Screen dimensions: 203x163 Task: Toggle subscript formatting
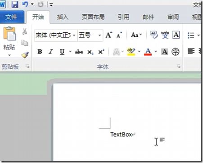tap(90, 52)
